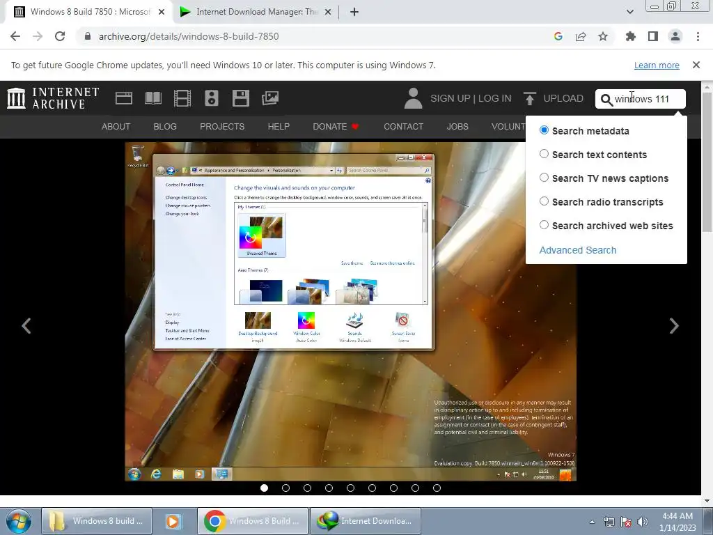The width and height of the screenshot is (713, 535).
Task: Click the volume tray icon
Action: 643,522
